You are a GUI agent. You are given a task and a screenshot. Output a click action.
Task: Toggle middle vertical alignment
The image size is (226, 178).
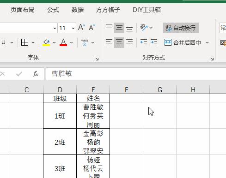[x=119, y=28]
